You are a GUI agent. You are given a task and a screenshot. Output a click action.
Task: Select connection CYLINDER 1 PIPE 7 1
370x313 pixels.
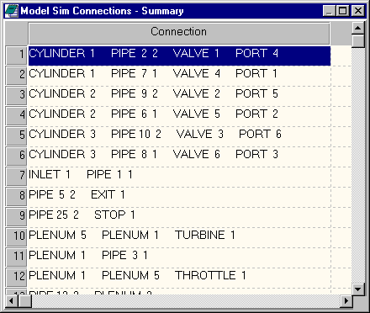pos(179,76)
